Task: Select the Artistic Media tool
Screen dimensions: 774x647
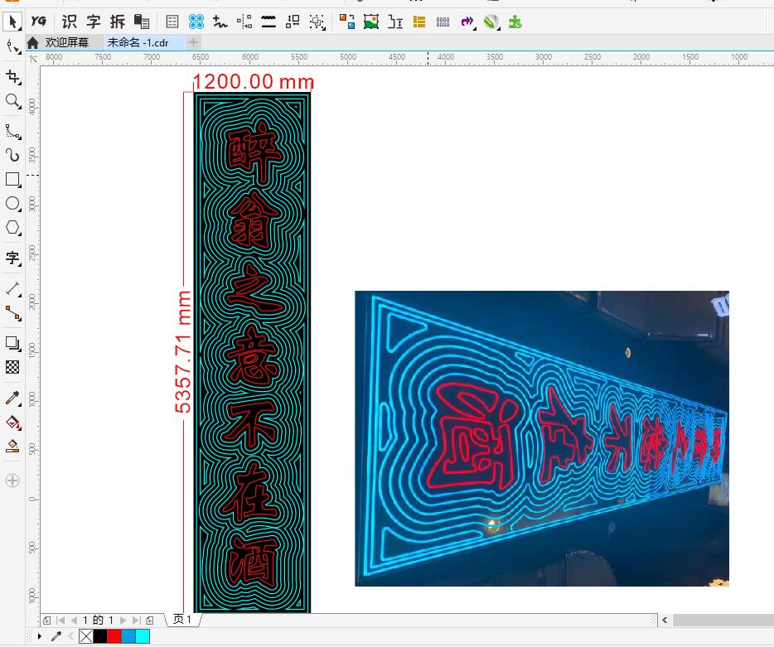Action: (12, 156)
